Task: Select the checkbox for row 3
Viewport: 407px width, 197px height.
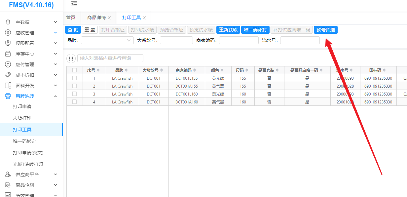Action: [x=74, y=94]
